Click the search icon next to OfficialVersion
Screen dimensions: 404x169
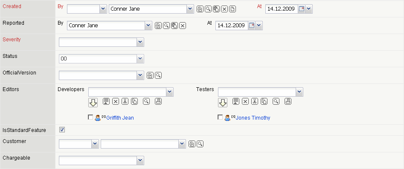tap(158, 75)
